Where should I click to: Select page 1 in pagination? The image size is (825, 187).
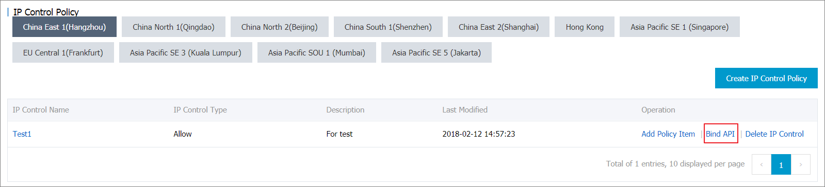781,164
